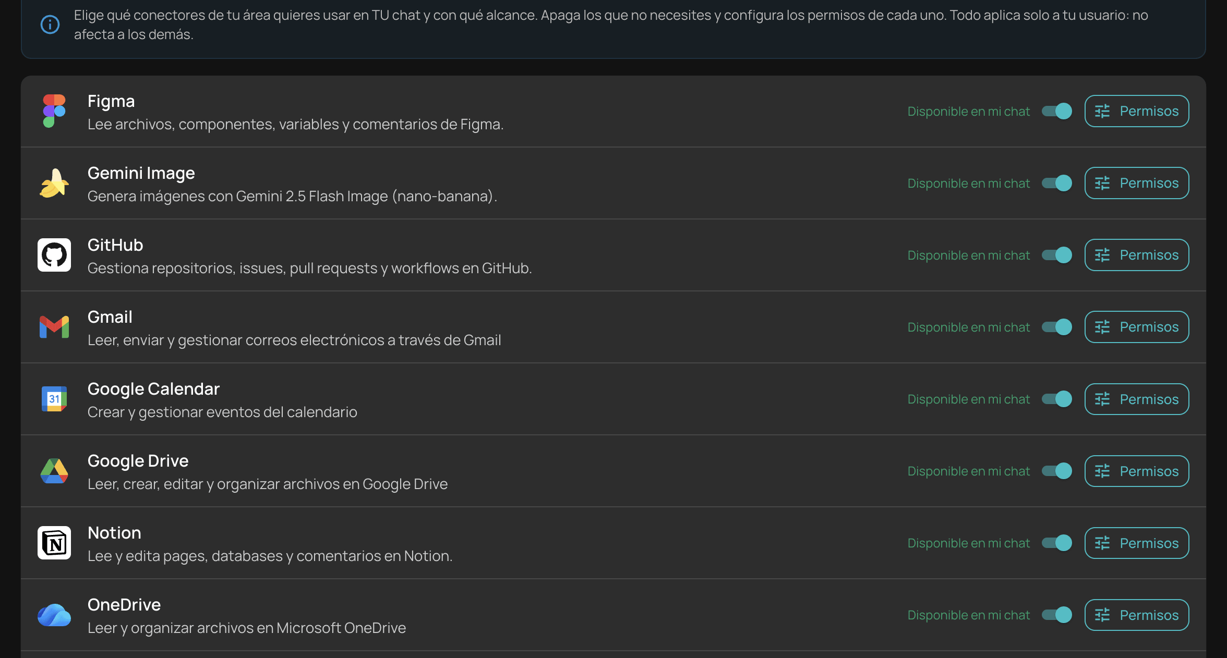Select the Google Drive connector title
Image resolution: width=1227 pixels, height=658 pixels.
click(138, 461)
